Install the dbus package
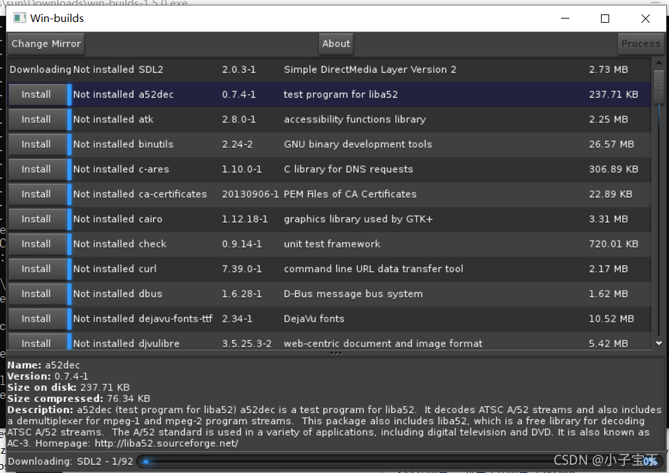 [x=36, y=294]
